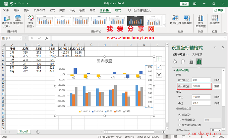The width and height of the screenshot is (228, 139).
Task: Click Ribbon Display Options icon
Action: [195, 4]
